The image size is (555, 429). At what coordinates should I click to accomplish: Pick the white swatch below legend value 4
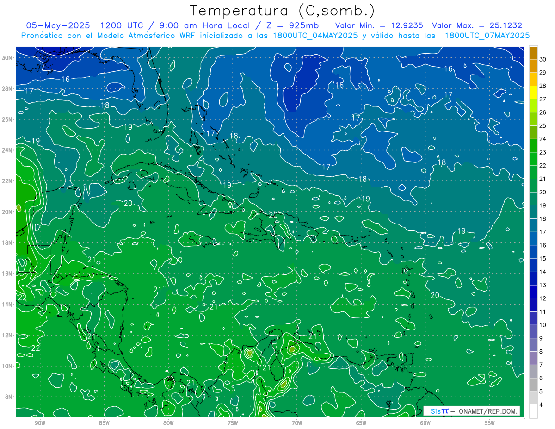click(533, 411)
